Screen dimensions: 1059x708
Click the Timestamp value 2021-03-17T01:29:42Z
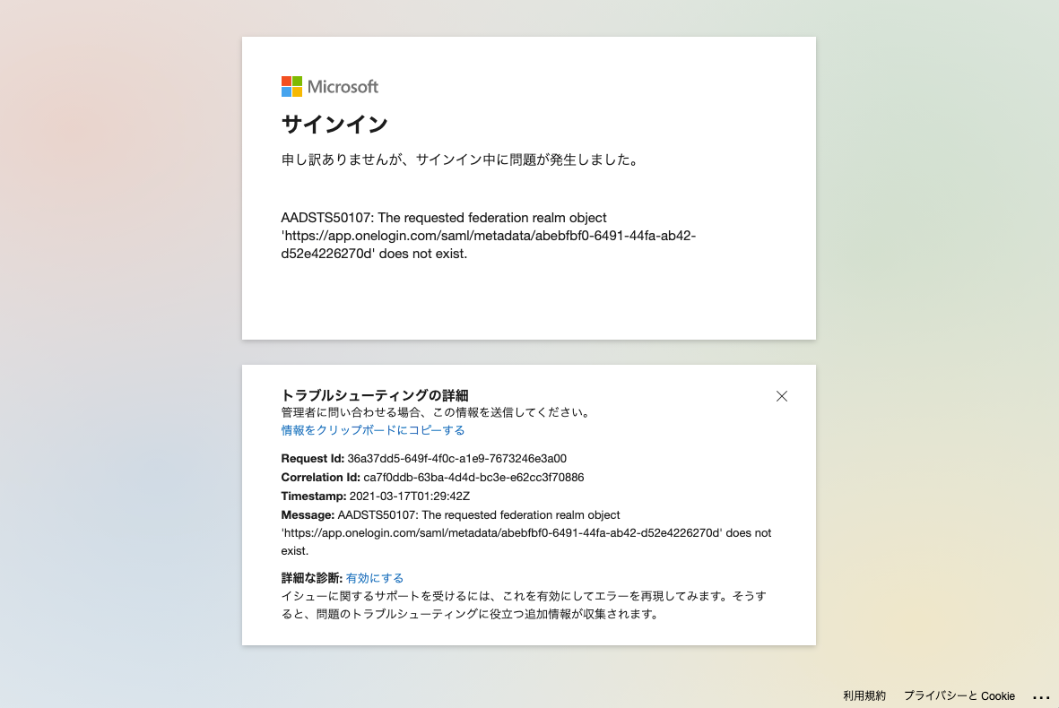coord(409,496)
